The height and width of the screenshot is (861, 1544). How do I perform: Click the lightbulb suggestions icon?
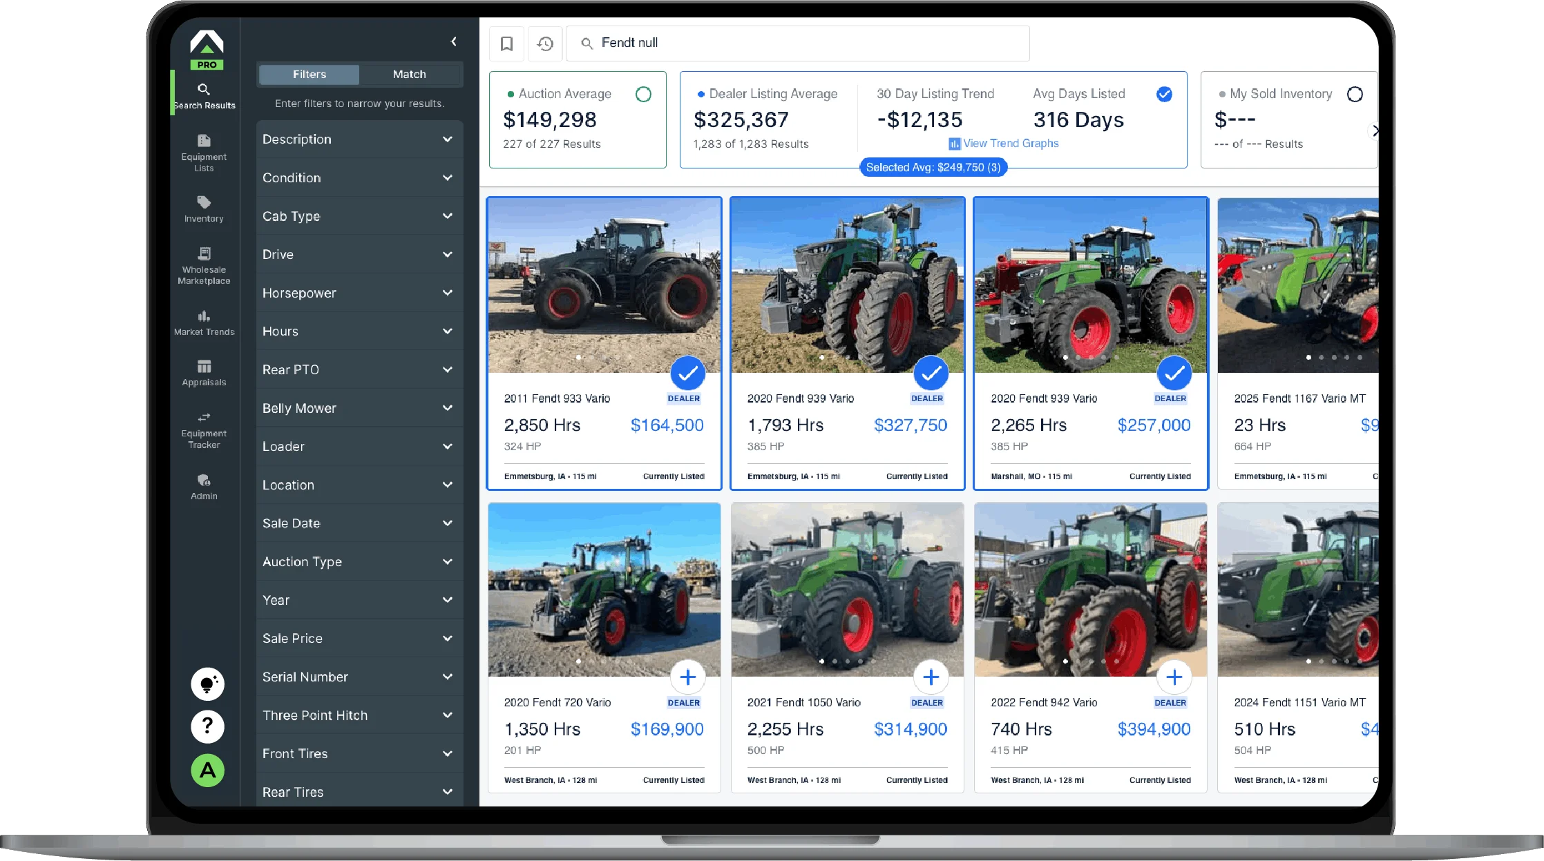(207, 684)
